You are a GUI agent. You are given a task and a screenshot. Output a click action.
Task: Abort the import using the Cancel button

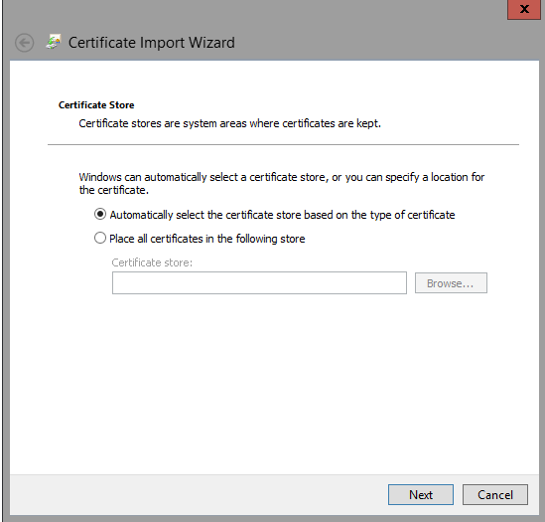tap(495, 494)
